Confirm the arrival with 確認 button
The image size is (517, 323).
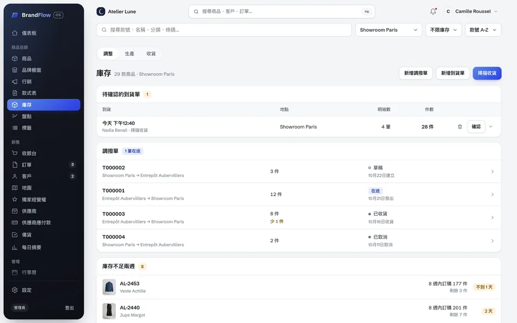(x=476, y=127)
